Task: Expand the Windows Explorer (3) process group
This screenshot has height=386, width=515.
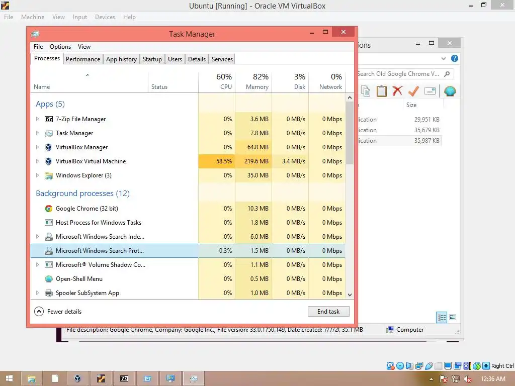Action: [x=37, y=175]
